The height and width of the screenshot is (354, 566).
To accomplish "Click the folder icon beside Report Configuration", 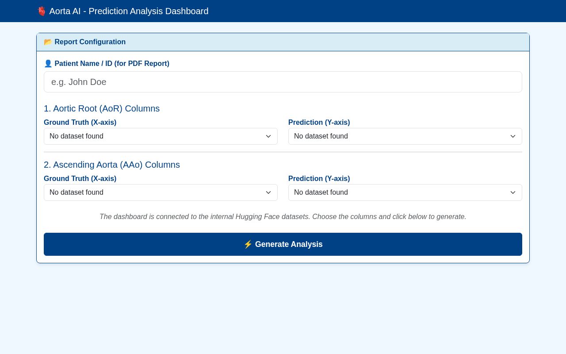I will pyautogui.click(x=48, y=42).
